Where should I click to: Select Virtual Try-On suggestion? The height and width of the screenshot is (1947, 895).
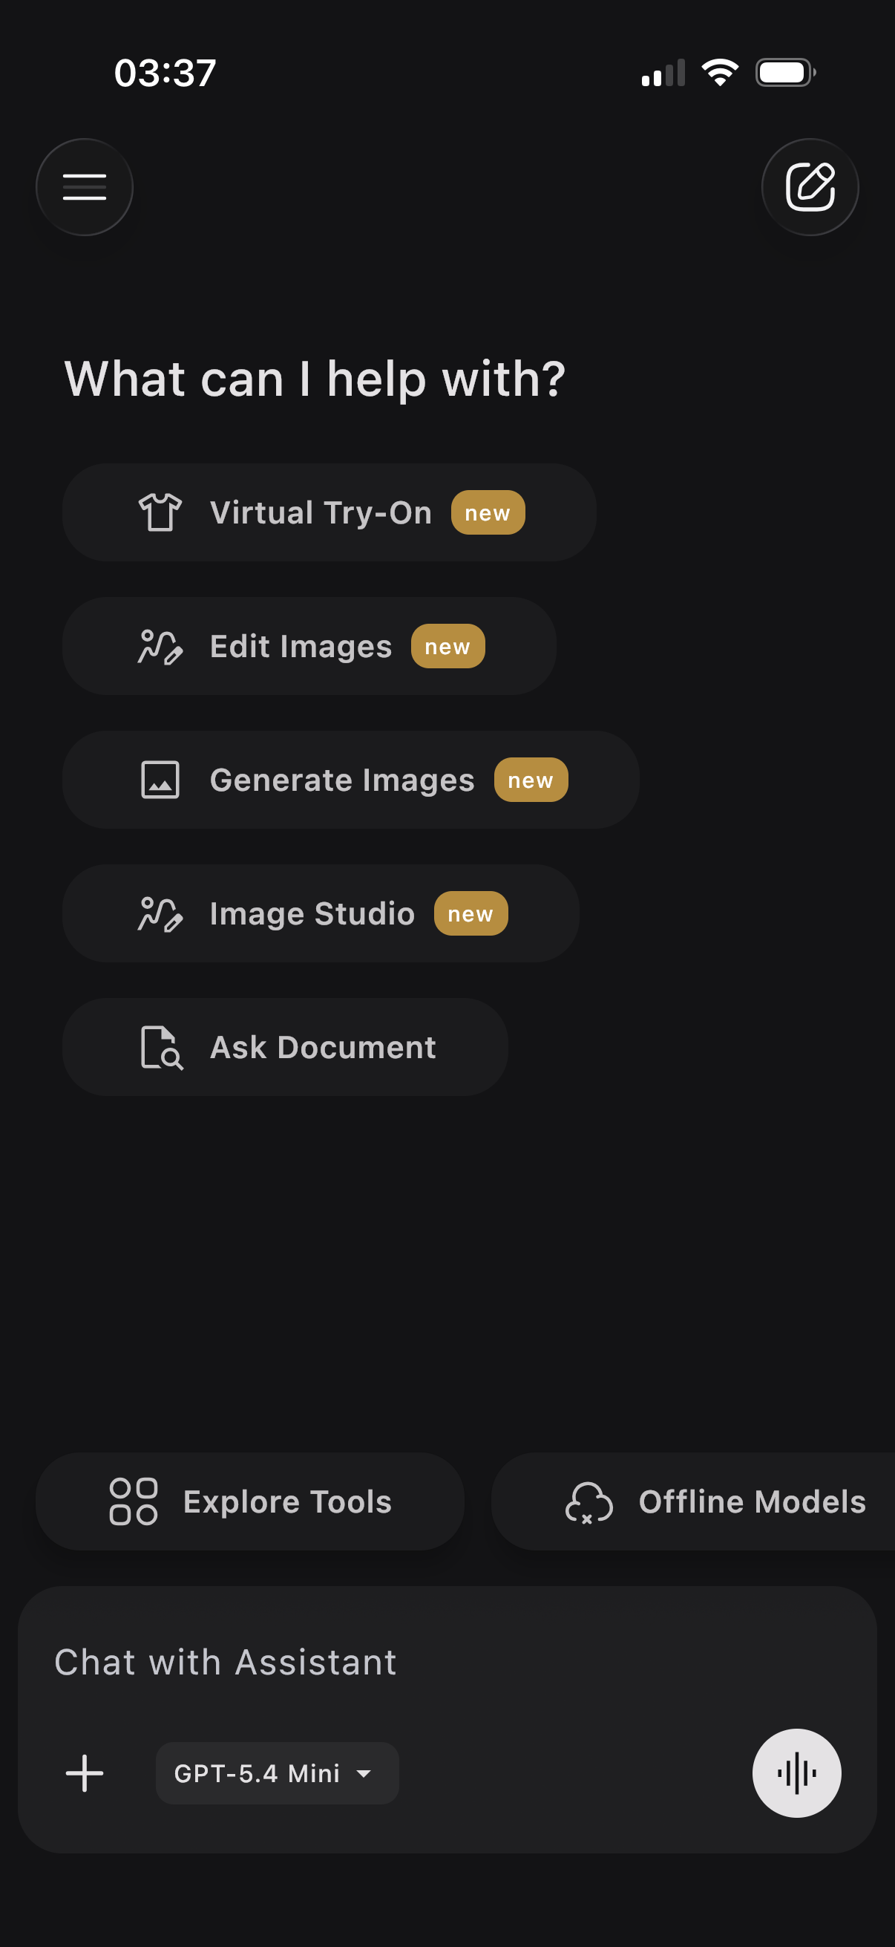(x=330, y=512)
